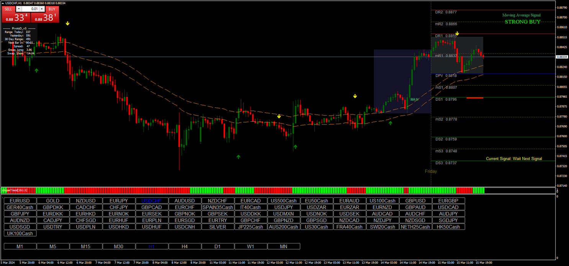Screen dimensions: 569x266
Task: Click the green up arrow at the chart's left edge
Action: [36, 70]
